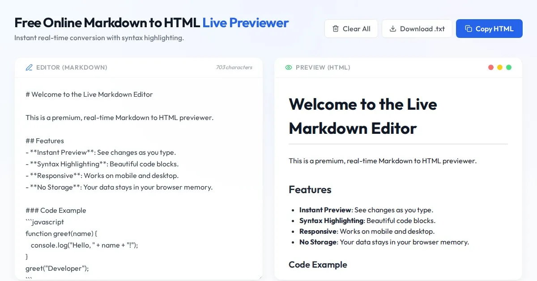Select the EDITOR (MARKDOWN) panel label

[x=72, y=68]
